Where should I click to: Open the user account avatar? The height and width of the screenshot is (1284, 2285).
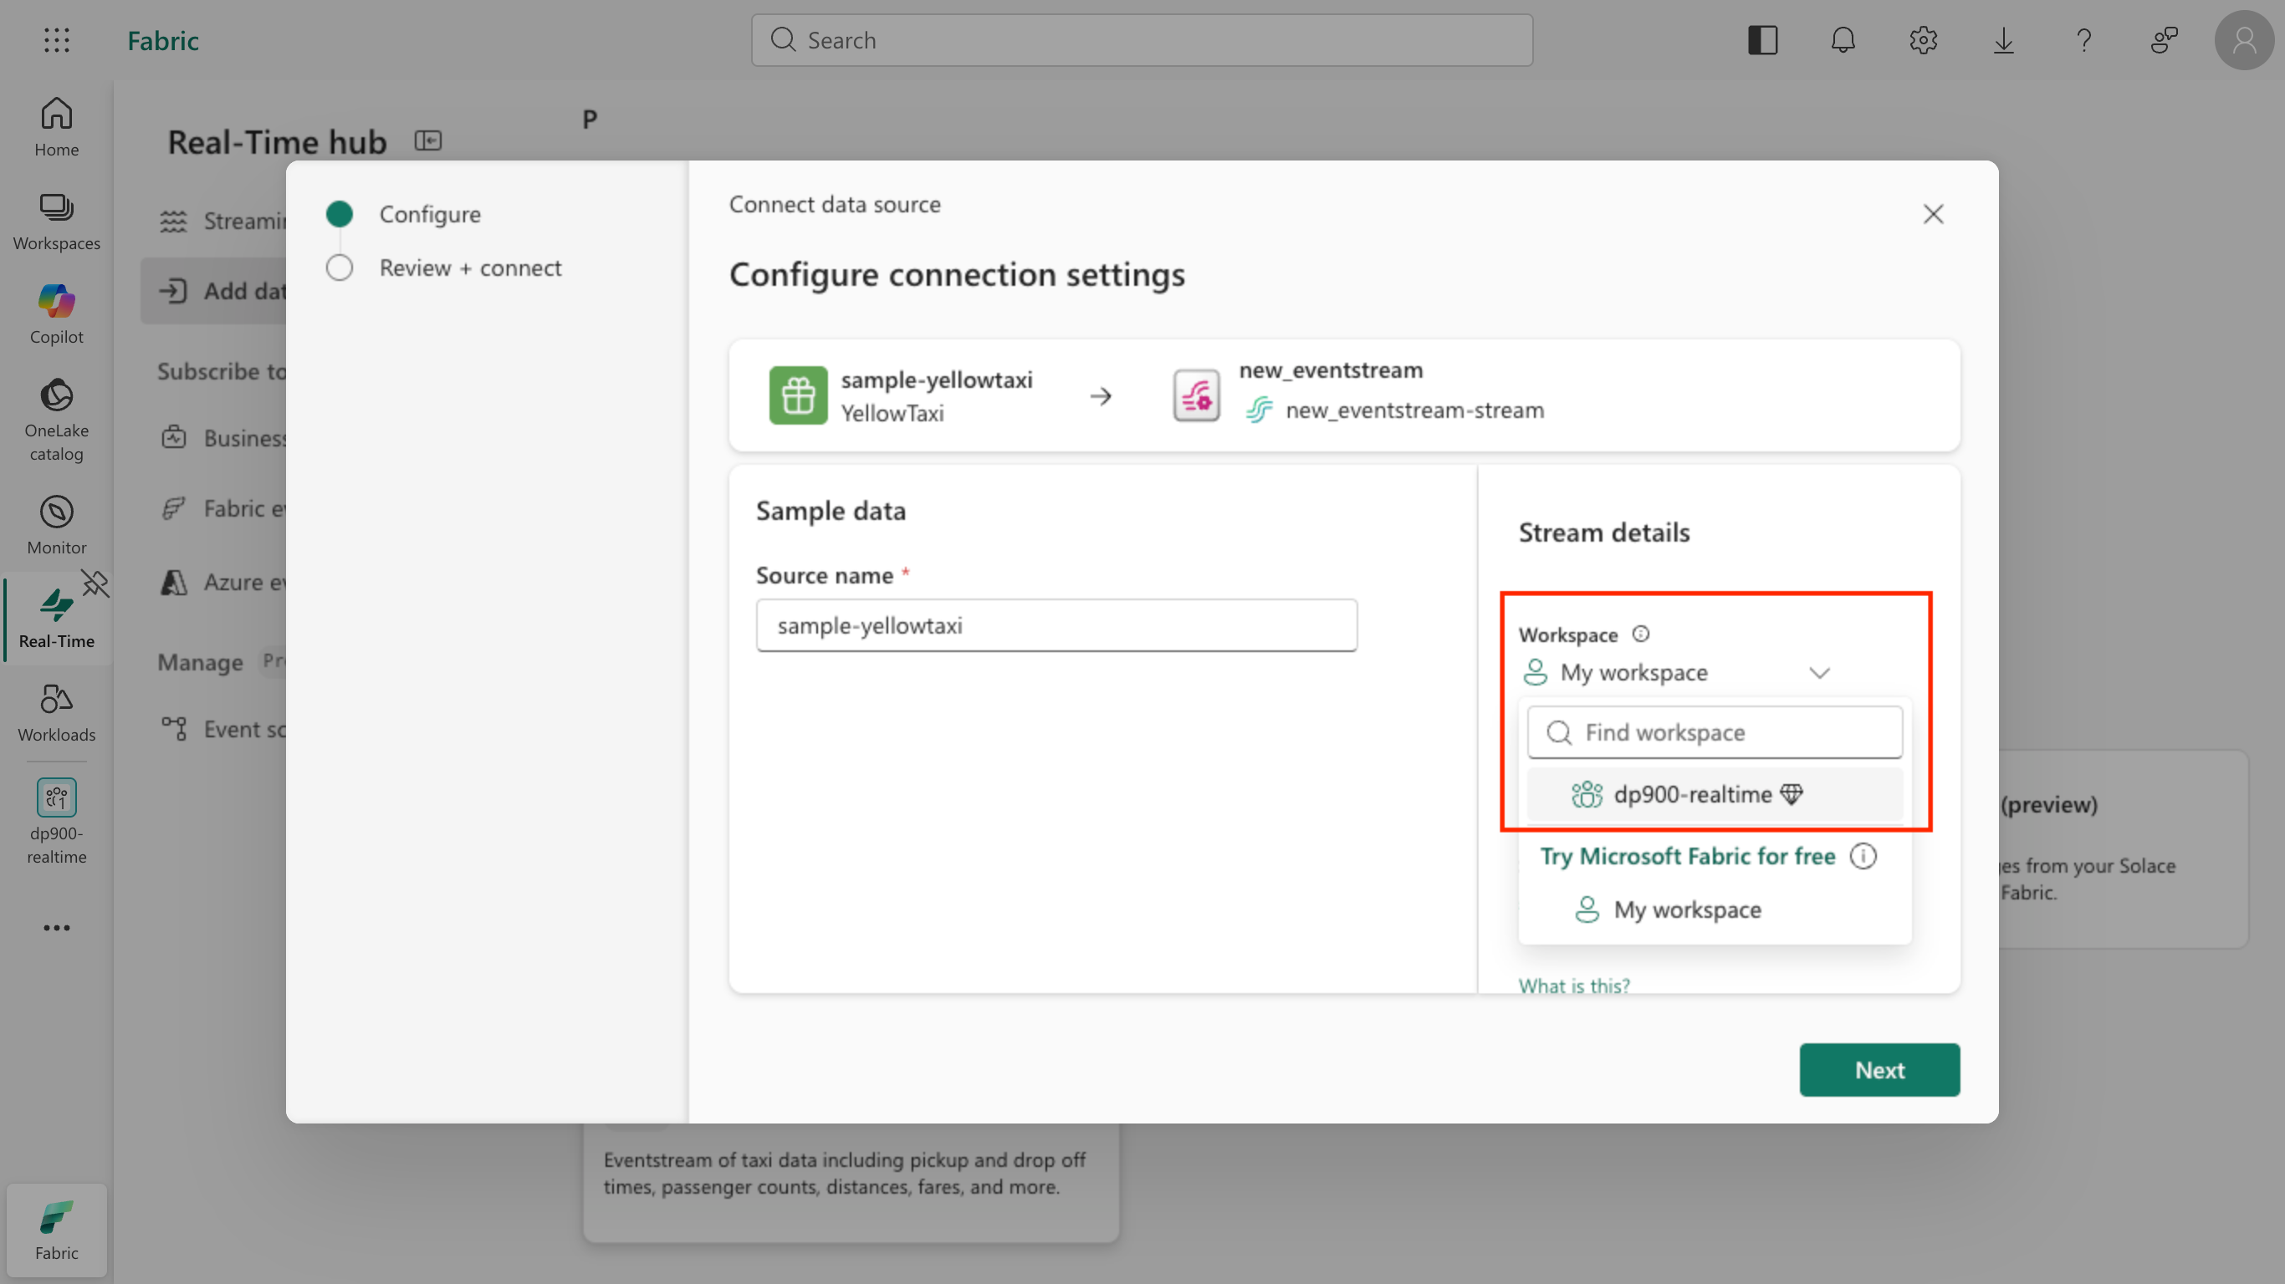pyautogui.click(x=2244, y=40)
